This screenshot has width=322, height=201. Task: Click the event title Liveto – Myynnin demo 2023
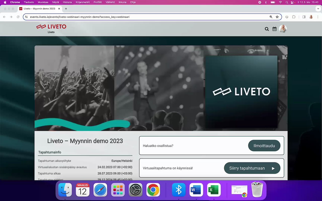(85, 141)
